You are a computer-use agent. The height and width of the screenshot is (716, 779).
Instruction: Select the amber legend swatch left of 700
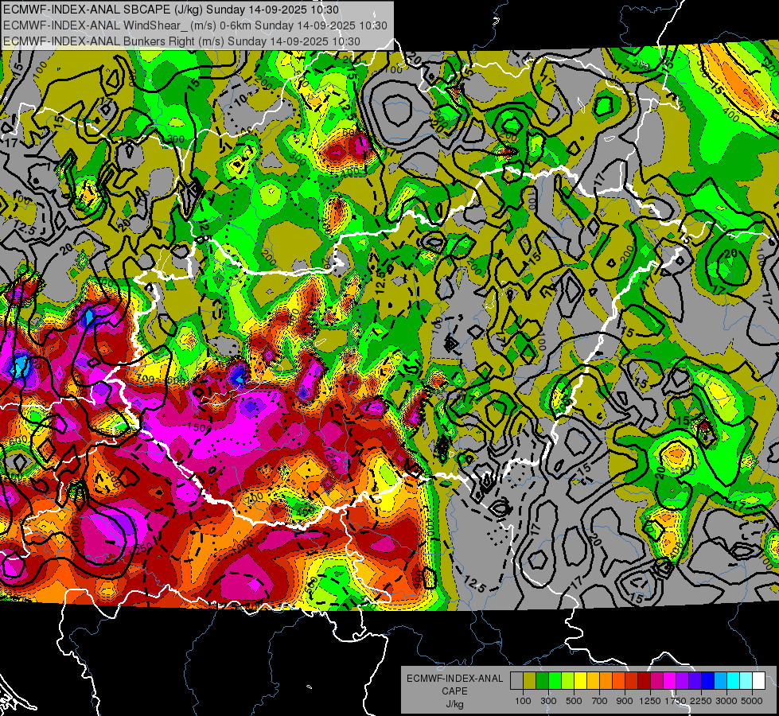point(593,681)
